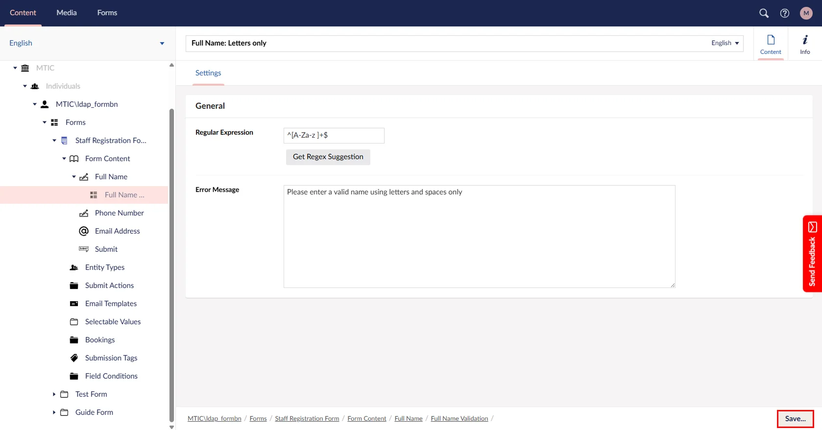The width and height of the screenshot is (822, 430).
Task: Expand the Test Form folder
Action: click(54, 394)
